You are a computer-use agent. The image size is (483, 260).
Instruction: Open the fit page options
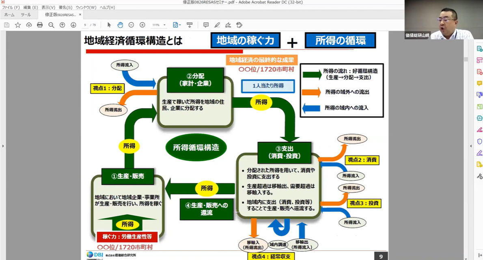pos(177,25)
